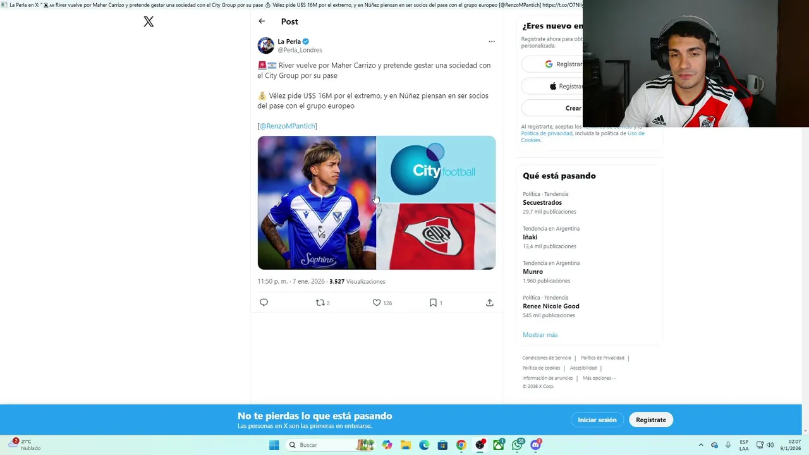Click the Iniciar sesión button
The height and width of the screenshot is (455, 809).
click(x=597, y=420)
